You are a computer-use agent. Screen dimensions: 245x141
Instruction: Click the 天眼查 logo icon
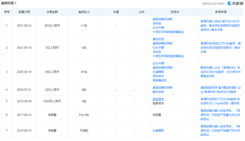pos(229,3)
